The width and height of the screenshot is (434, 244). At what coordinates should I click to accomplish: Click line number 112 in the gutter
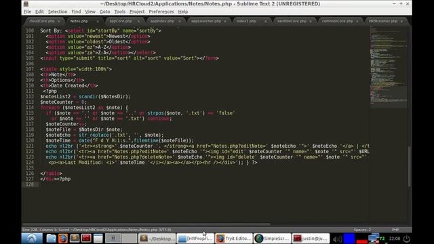(x=30, y=96)
